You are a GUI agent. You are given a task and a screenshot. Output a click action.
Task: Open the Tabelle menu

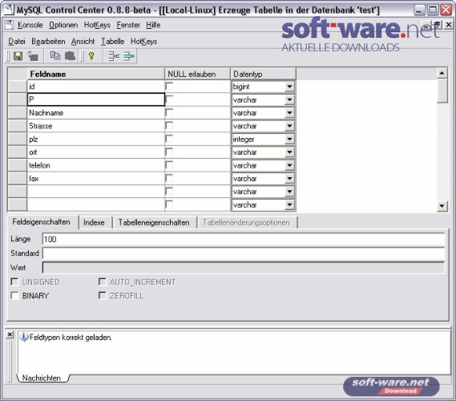pos(112,42)
